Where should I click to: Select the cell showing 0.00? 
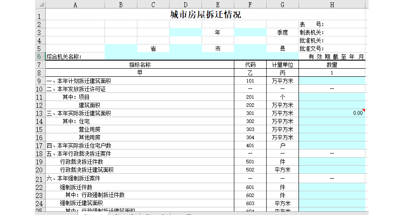(331, 113)
